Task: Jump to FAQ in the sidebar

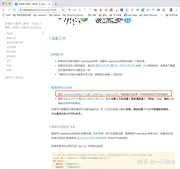Action: click(x=8, y=65)
